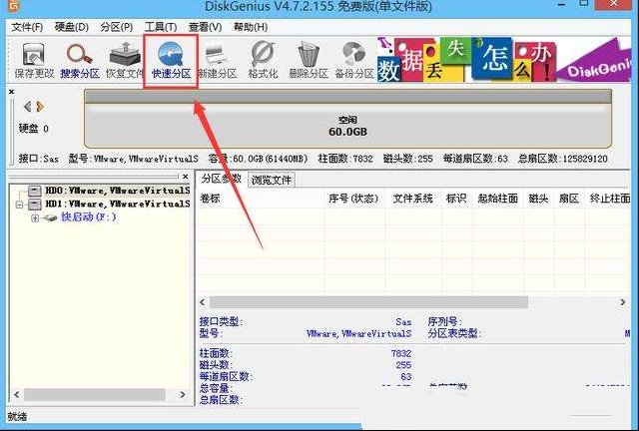Click the 标识 column header

(456, 199)
